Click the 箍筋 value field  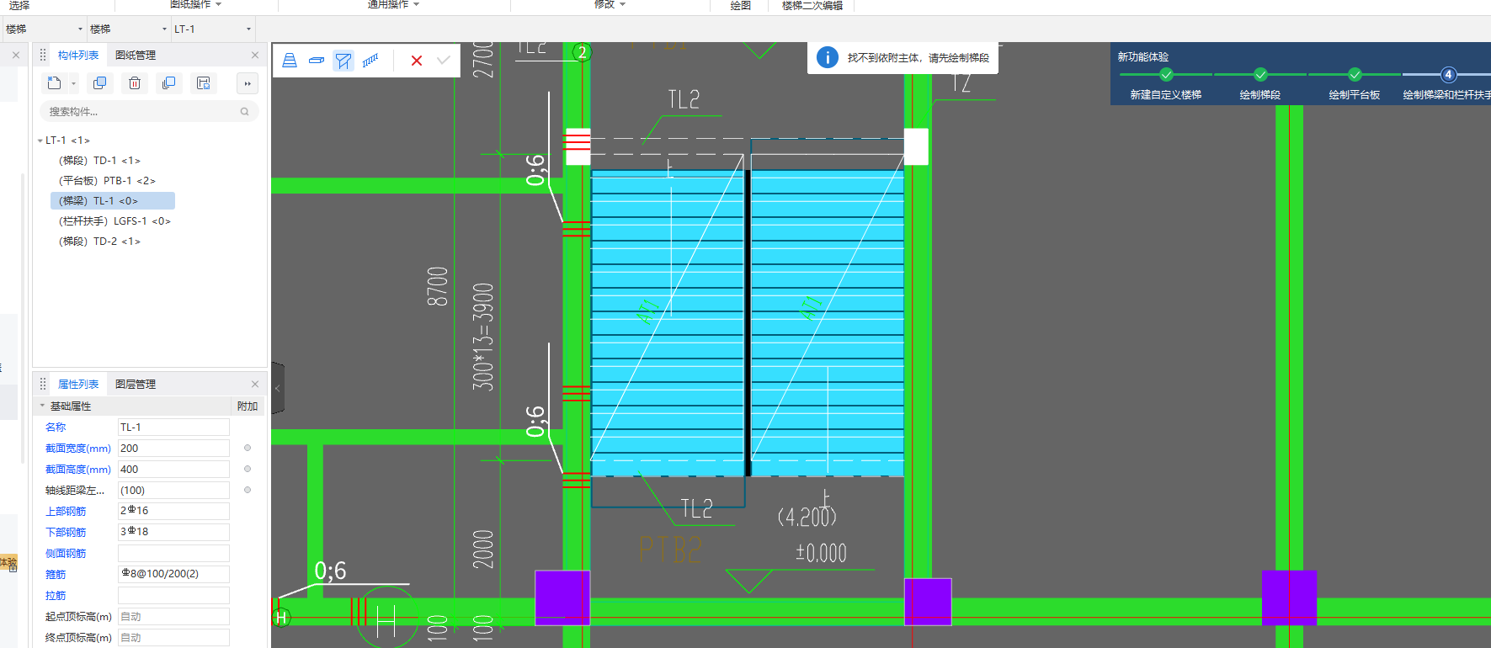[x=173, y=574]
